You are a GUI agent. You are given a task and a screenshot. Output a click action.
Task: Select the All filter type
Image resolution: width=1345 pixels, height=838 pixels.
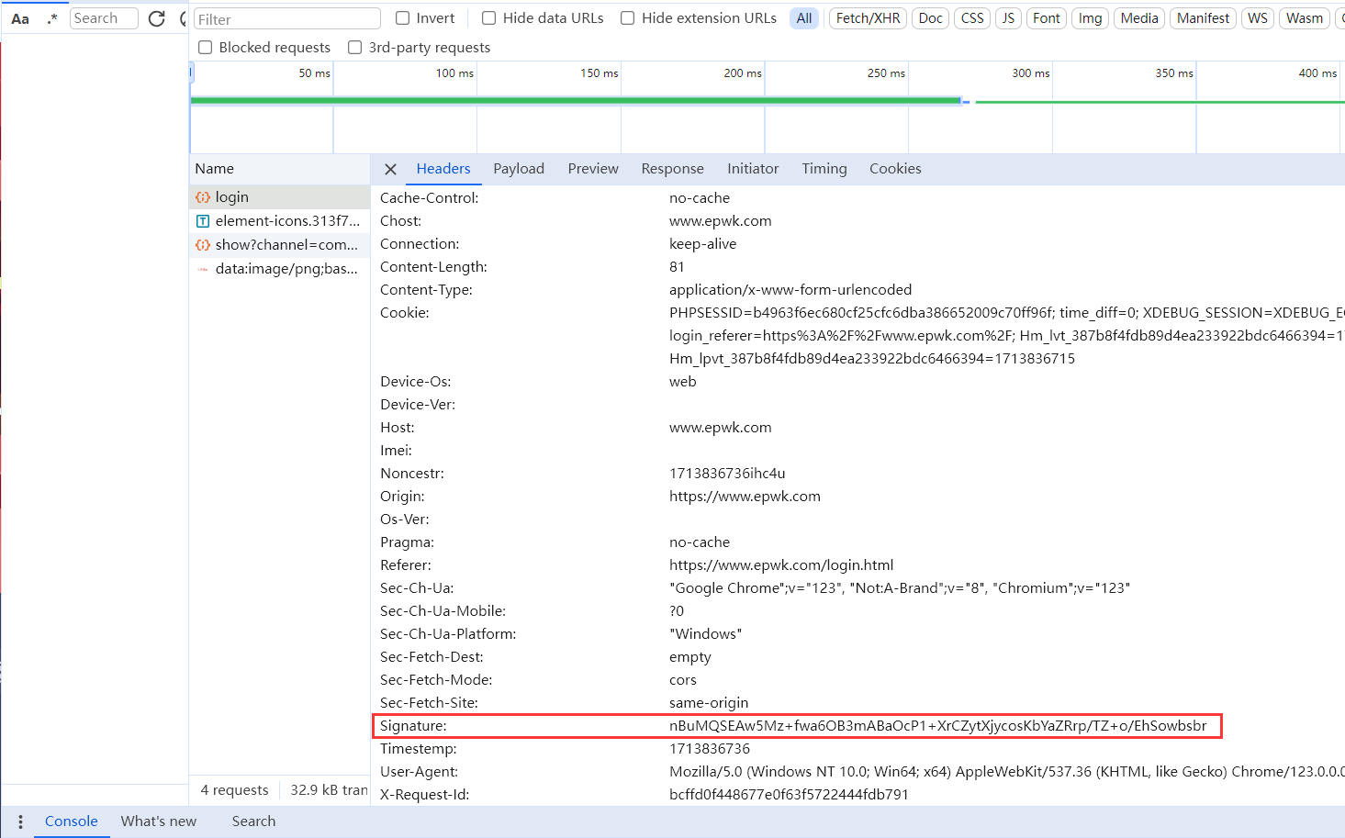point(804,18)
